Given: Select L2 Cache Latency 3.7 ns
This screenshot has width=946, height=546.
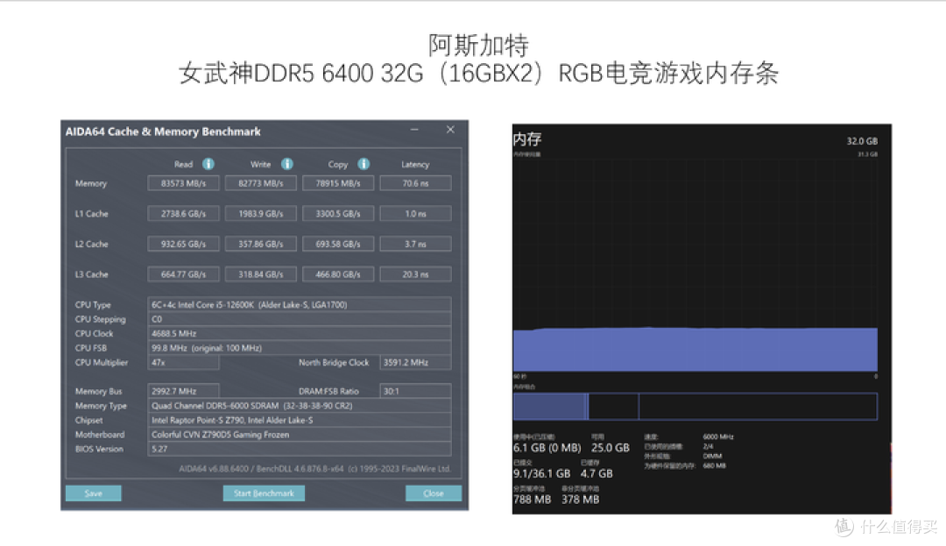Looking at the screenshot, I should click(416, 244).
